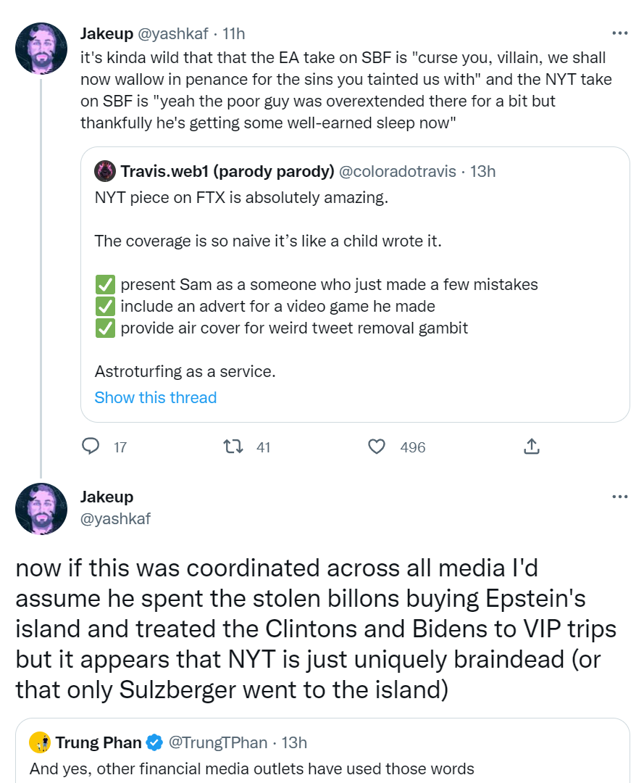Click Travis.web1 small profile avatar
This screenshot has width=644, height=783.
(x=105, y=171)
